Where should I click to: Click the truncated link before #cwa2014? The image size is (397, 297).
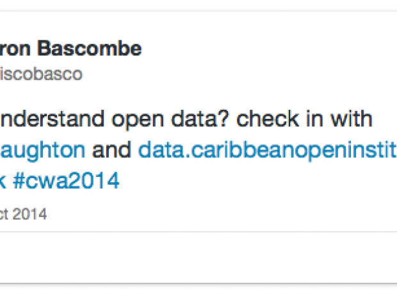pyautogui.click(x=3, y=181)
